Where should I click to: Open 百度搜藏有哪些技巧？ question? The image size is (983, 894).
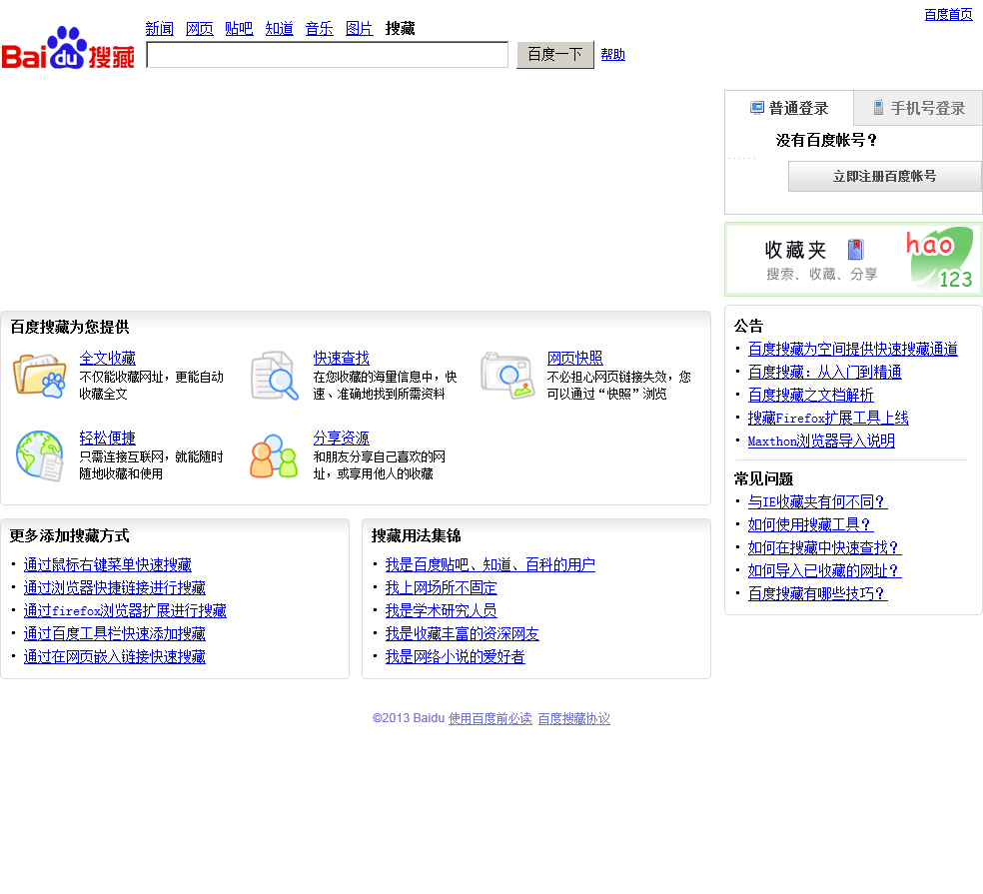pos(817,593)
